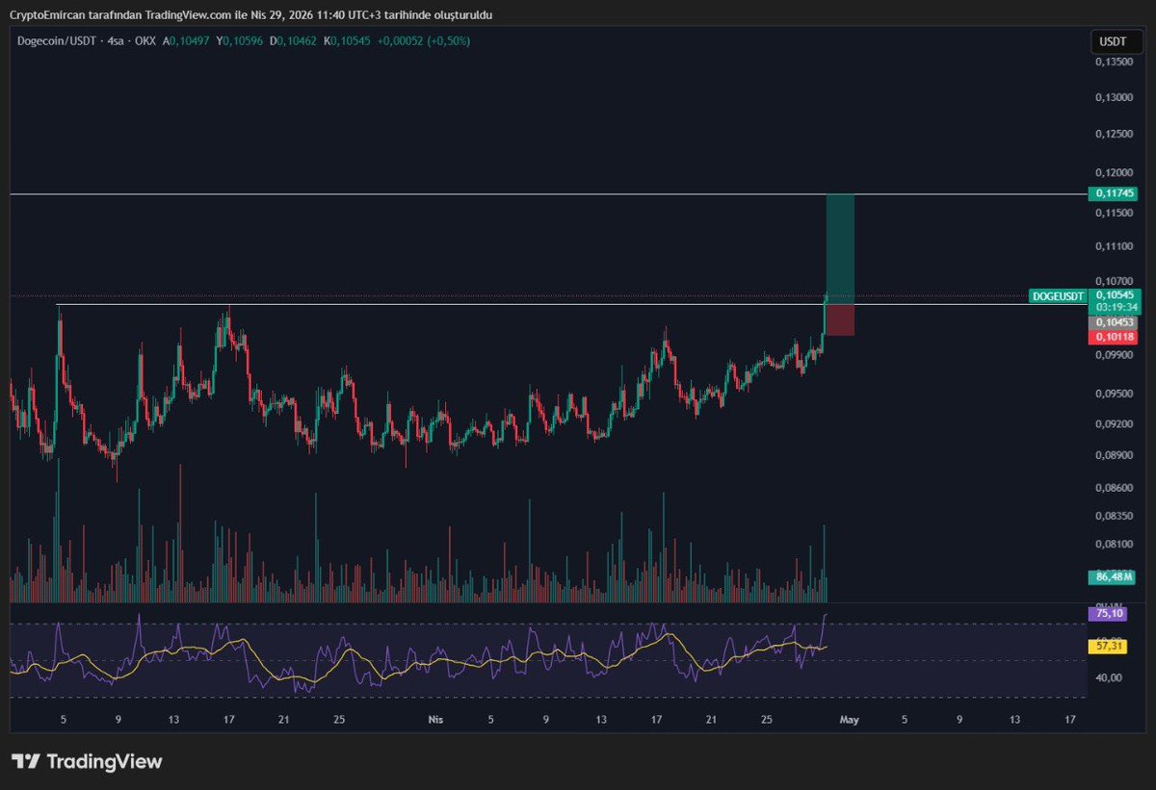Click the Dogecoin/USDT symbol title
Viewport: 1156px width, 790px height.
click(57, 41)
